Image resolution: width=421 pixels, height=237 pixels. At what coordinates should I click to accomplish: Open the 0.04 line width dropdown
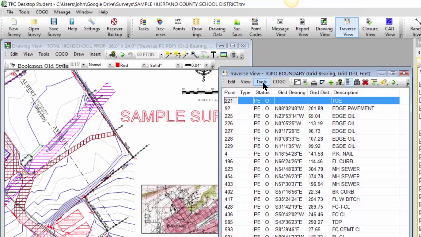pos(206,65)
